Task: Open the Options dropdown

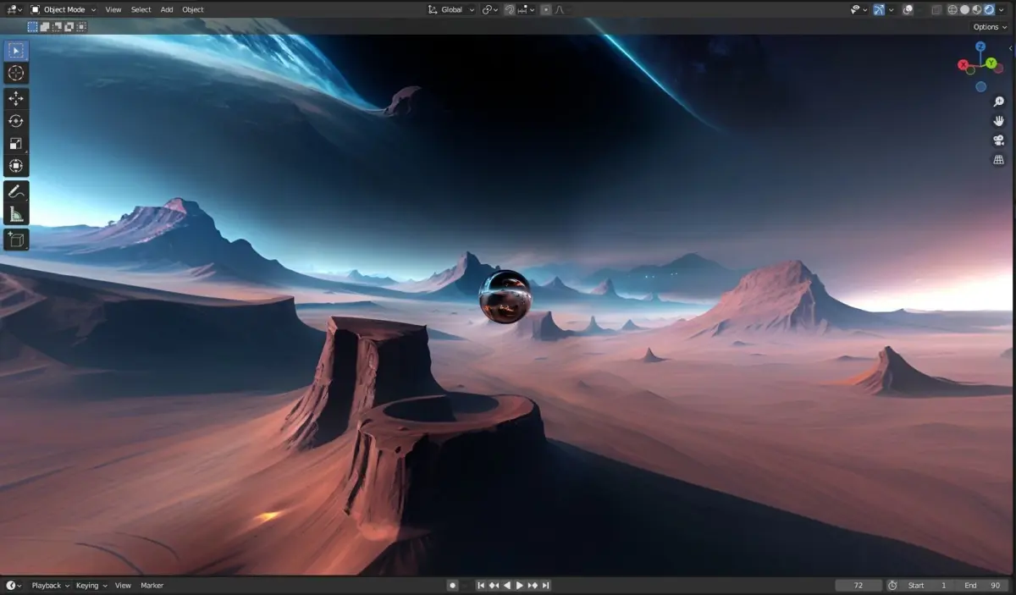Action: coord(990,27)
